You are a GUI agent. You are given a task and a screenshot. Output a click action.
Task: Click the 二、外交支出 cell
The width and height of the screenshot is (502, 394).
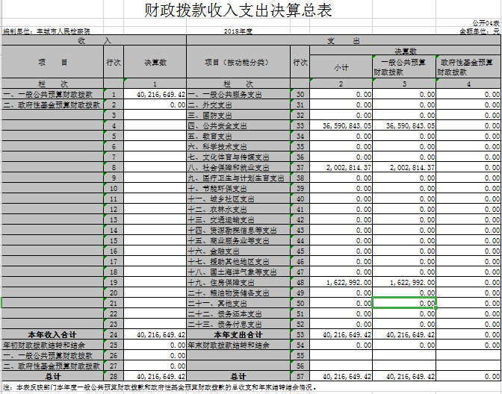(x=238, y=105)
